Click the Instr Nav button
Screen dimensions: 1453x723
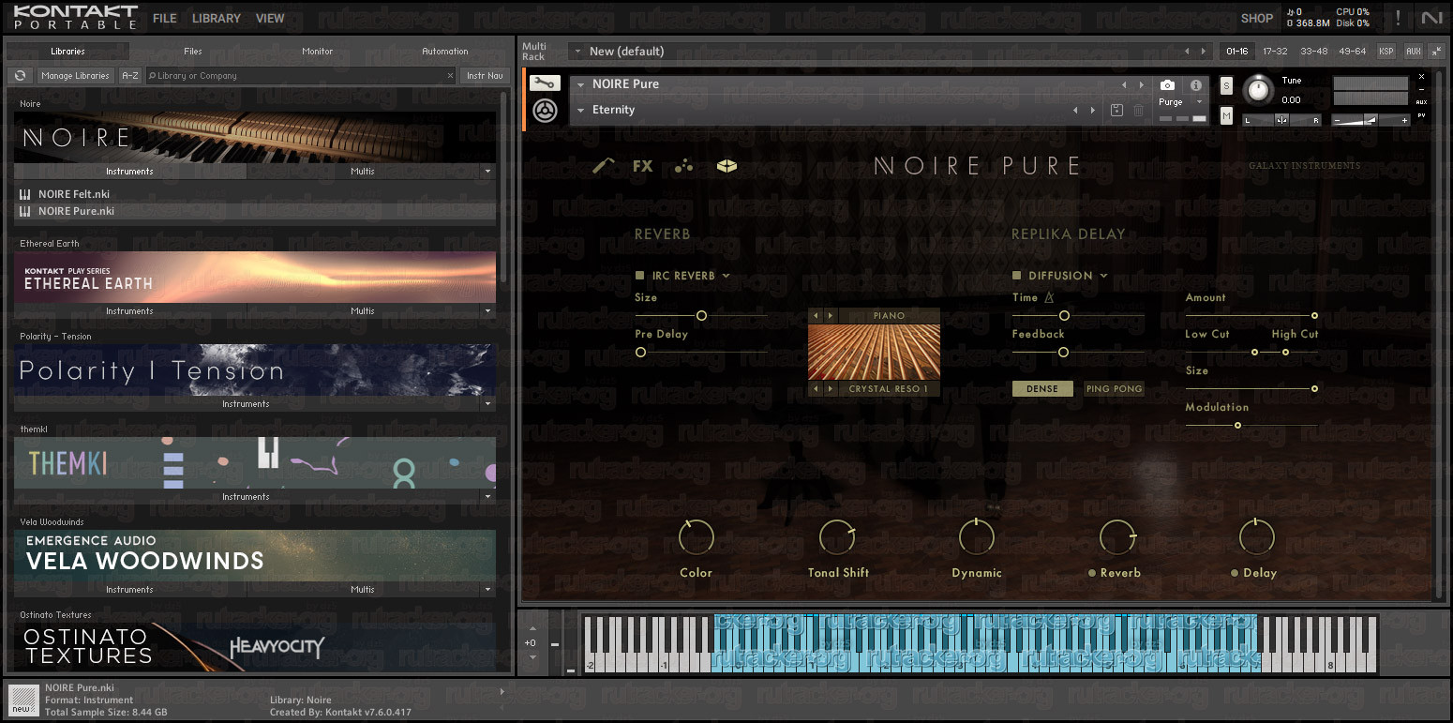(x=485, y=76)
